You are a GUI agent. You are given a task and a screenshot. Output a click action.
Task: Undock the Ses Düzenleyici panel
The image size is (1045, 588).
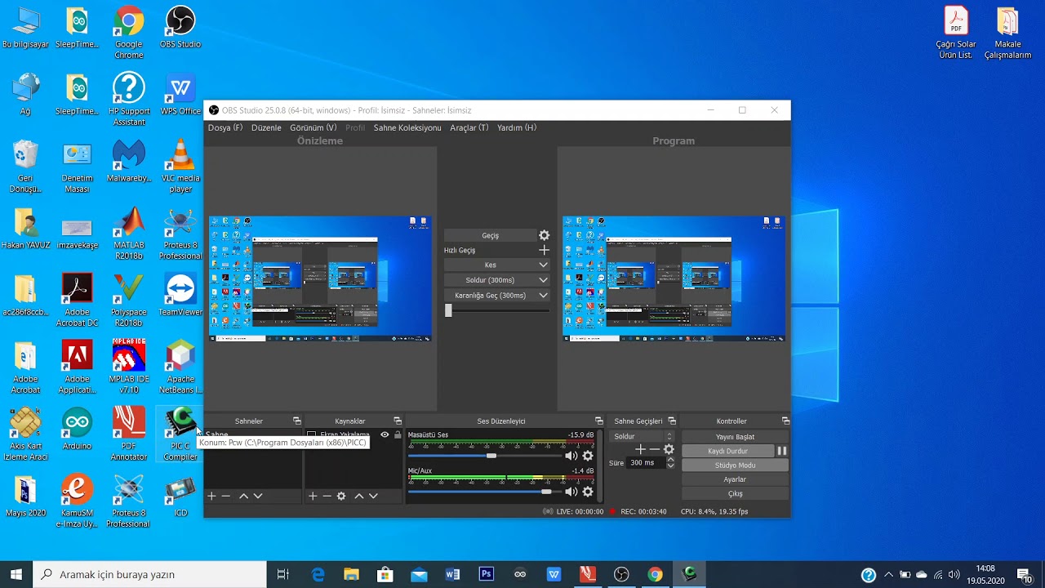pyautogui.click(x=598, y=421)
